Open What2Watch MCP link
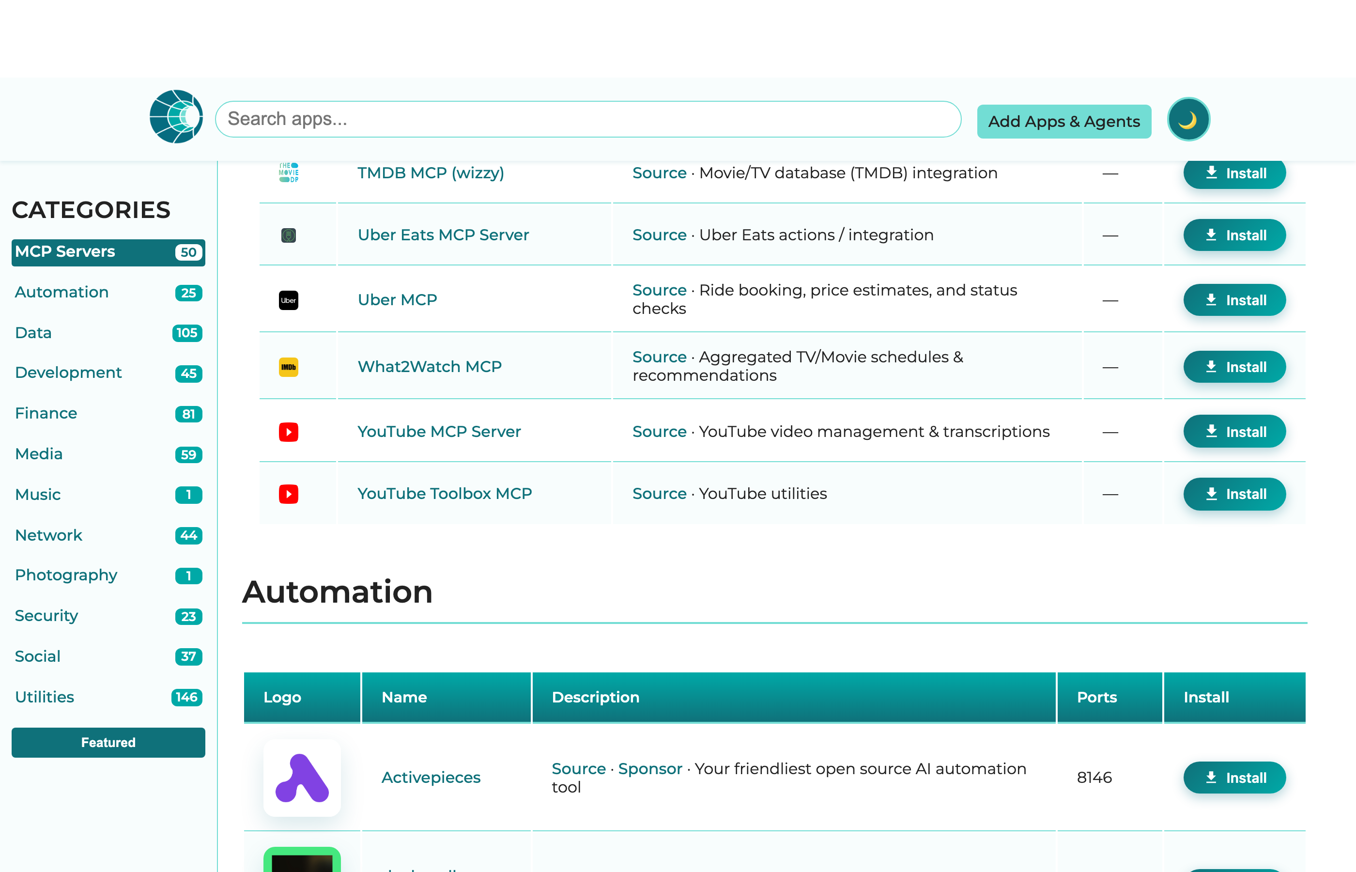The width and height of the screenshot is (1356, 872). tap(430, 367)
